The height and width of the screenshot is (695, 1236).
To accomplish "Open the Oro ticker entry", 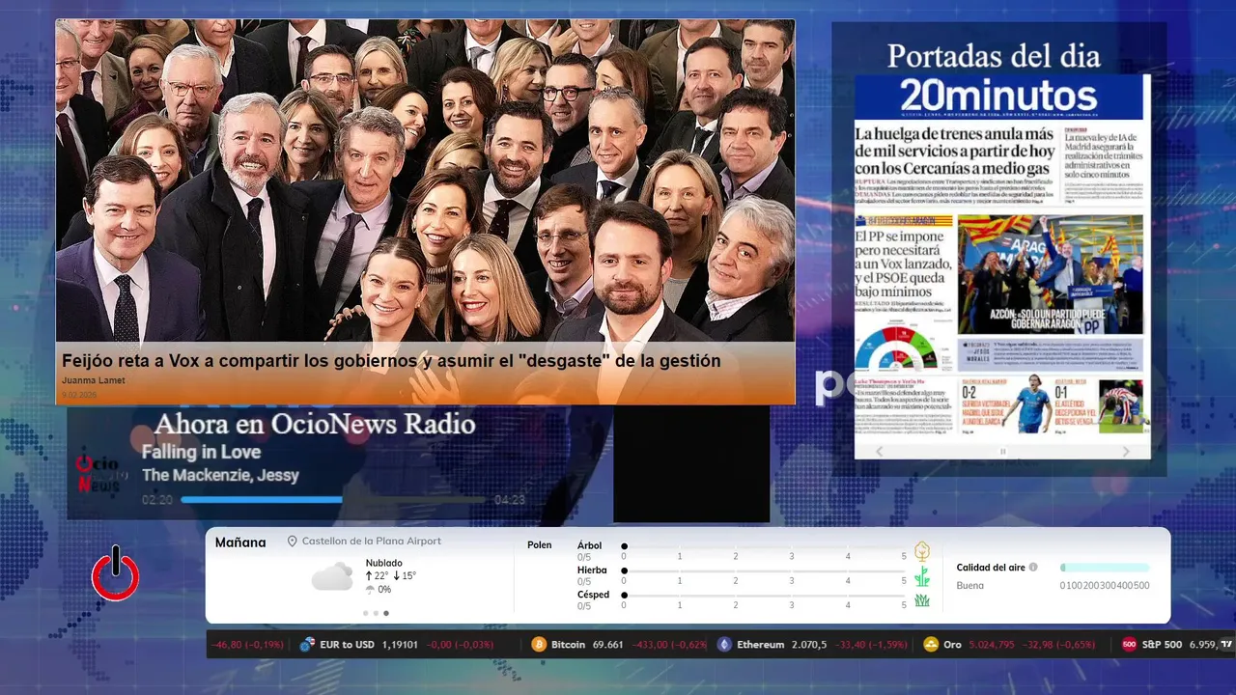I will coord(1009,645).
